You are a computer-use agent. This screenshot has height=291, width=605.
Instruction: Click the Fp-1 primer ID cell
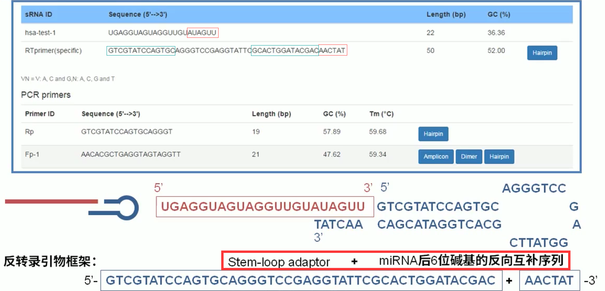tap(32, 154)
